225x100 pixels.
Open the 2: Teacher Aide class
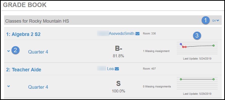[23, 70]
